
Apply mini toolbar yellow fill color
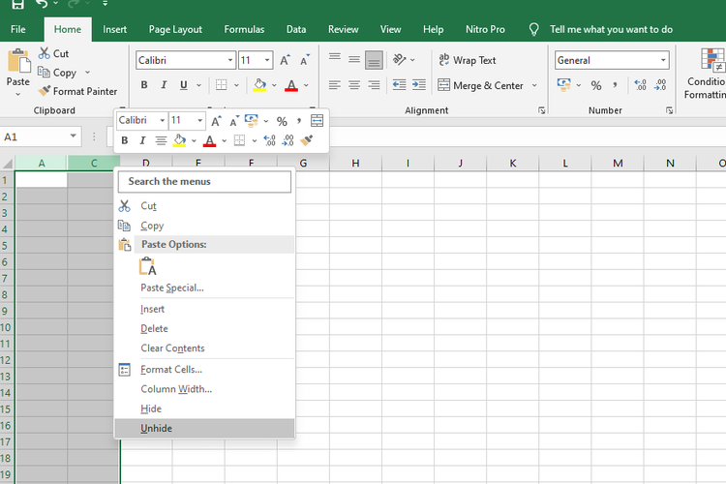180,140
